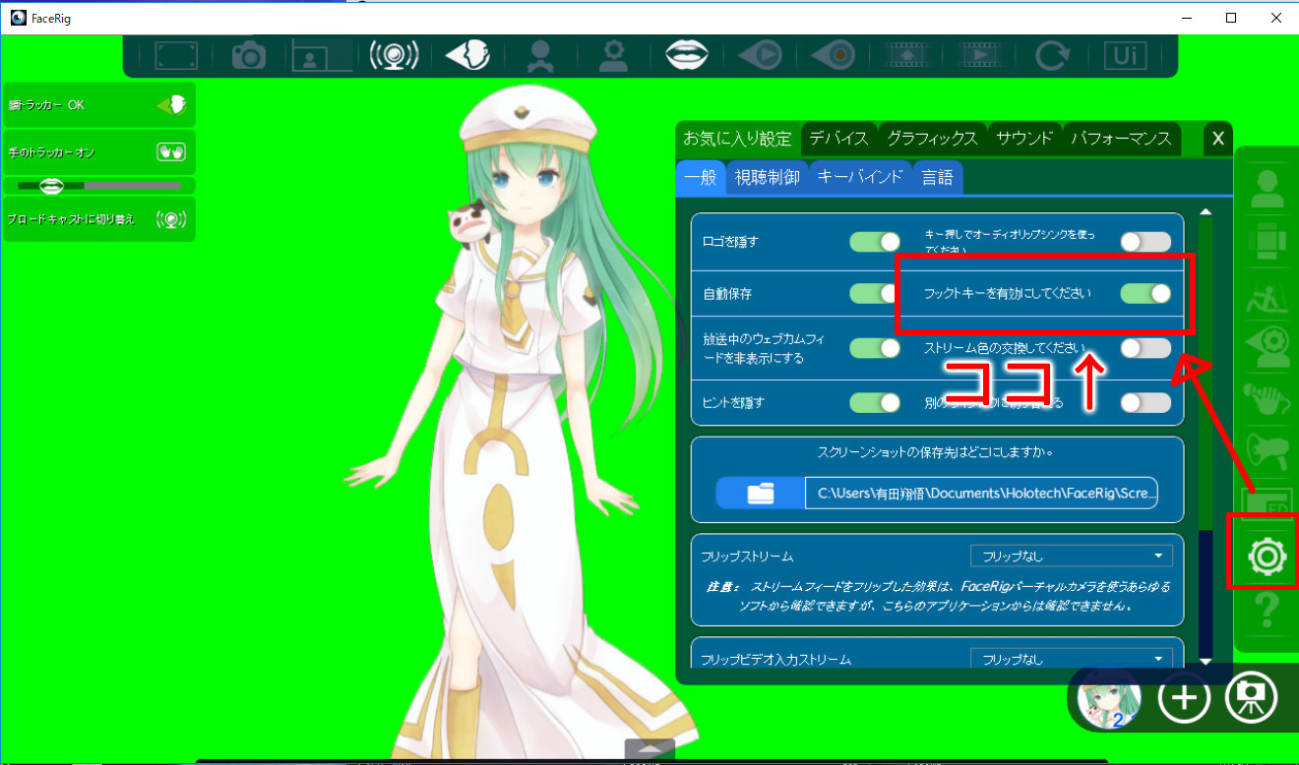Open microphone-hand icon in right sidebar
This screenshot has width=1299, height=765.
click(1267, 400)
